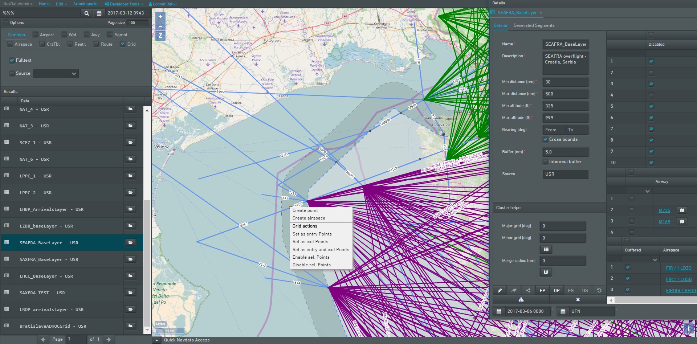The height and width of the screenshot is (344, 697).
Task: Click the grid generate icon under Minor grid
Action: pos(546,249)
